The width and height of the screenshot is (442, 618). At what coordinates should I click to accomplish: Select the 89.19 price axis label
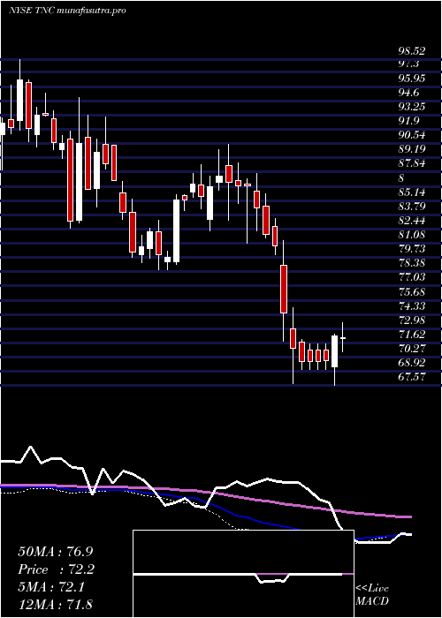[412, 149]
